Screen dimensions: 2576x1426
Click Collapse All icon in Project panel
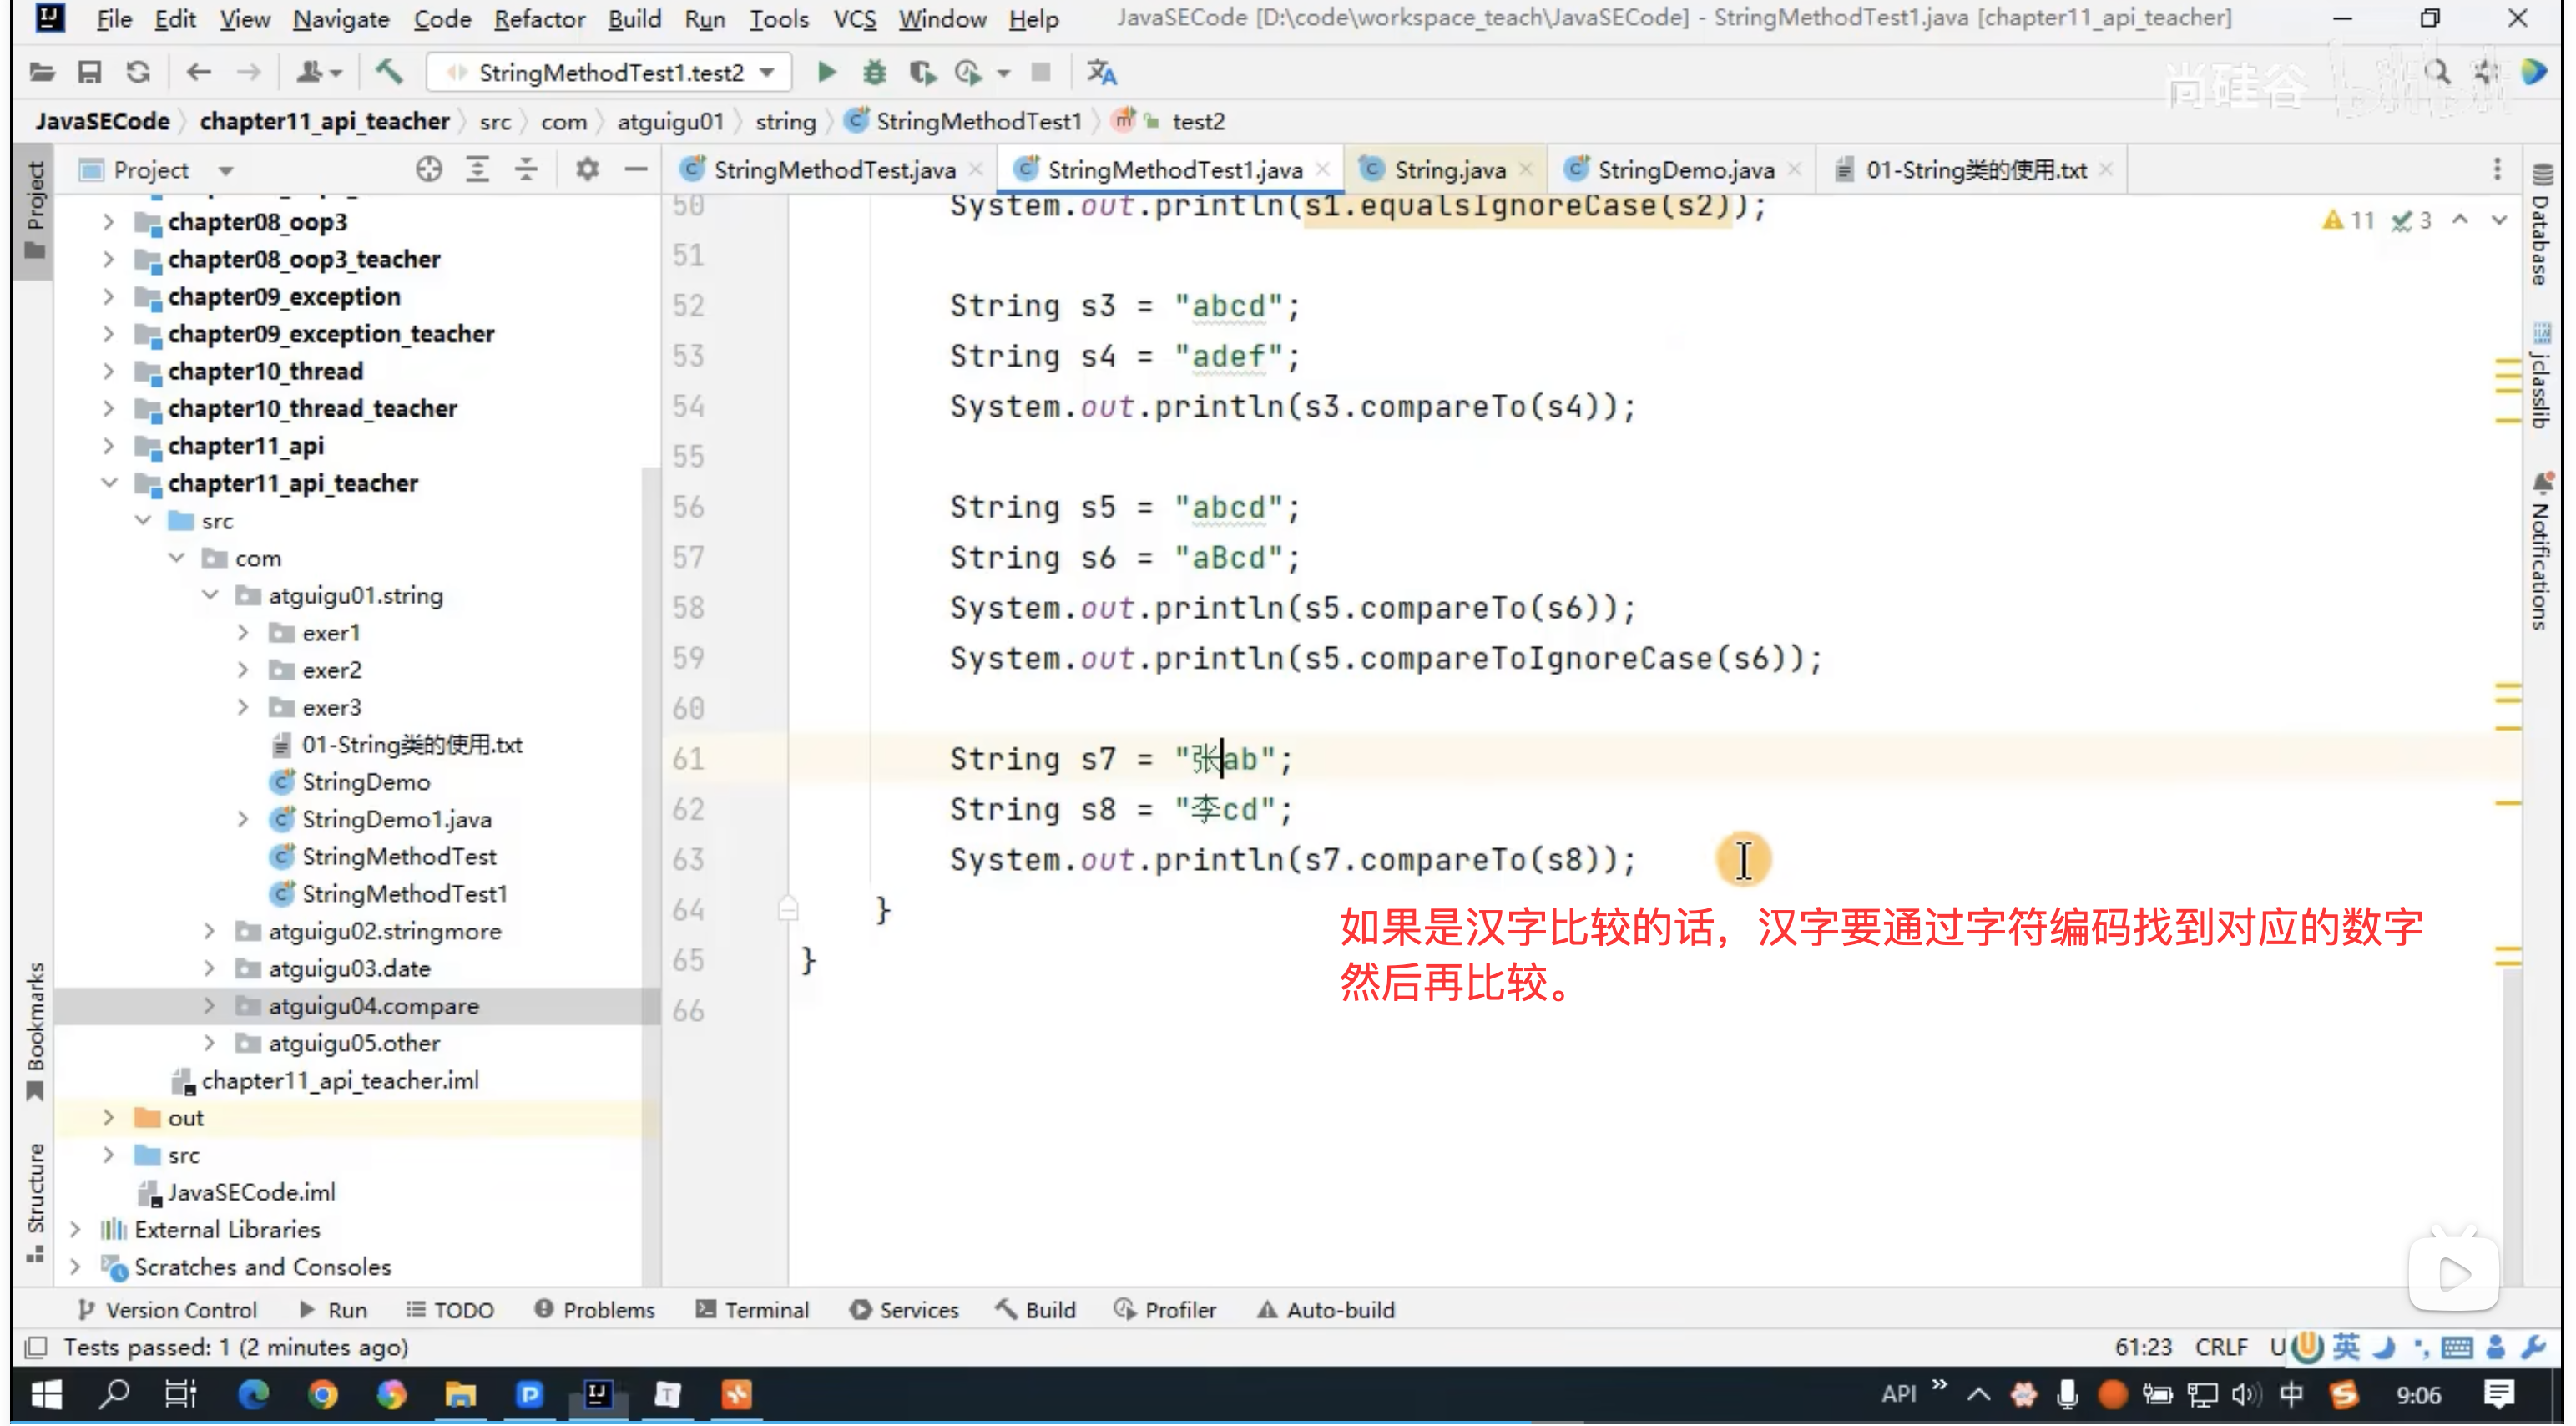526,170
